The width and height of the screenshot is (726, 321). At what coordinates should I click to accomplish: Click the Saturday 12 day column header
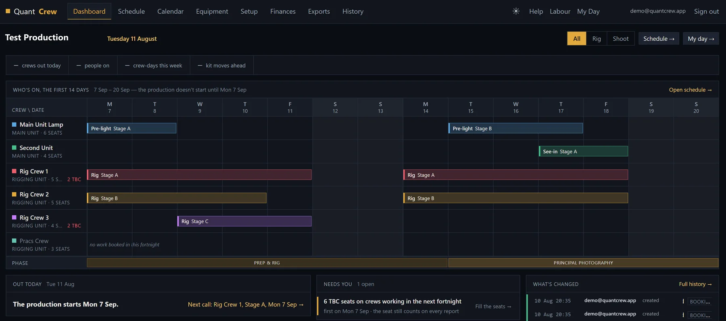pos(335,107)
